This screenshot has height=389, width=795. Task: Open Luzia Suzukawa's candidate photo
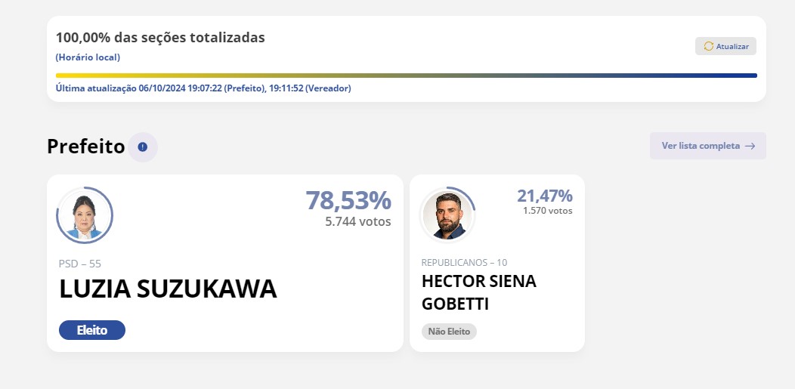click(x=84, y=215)
